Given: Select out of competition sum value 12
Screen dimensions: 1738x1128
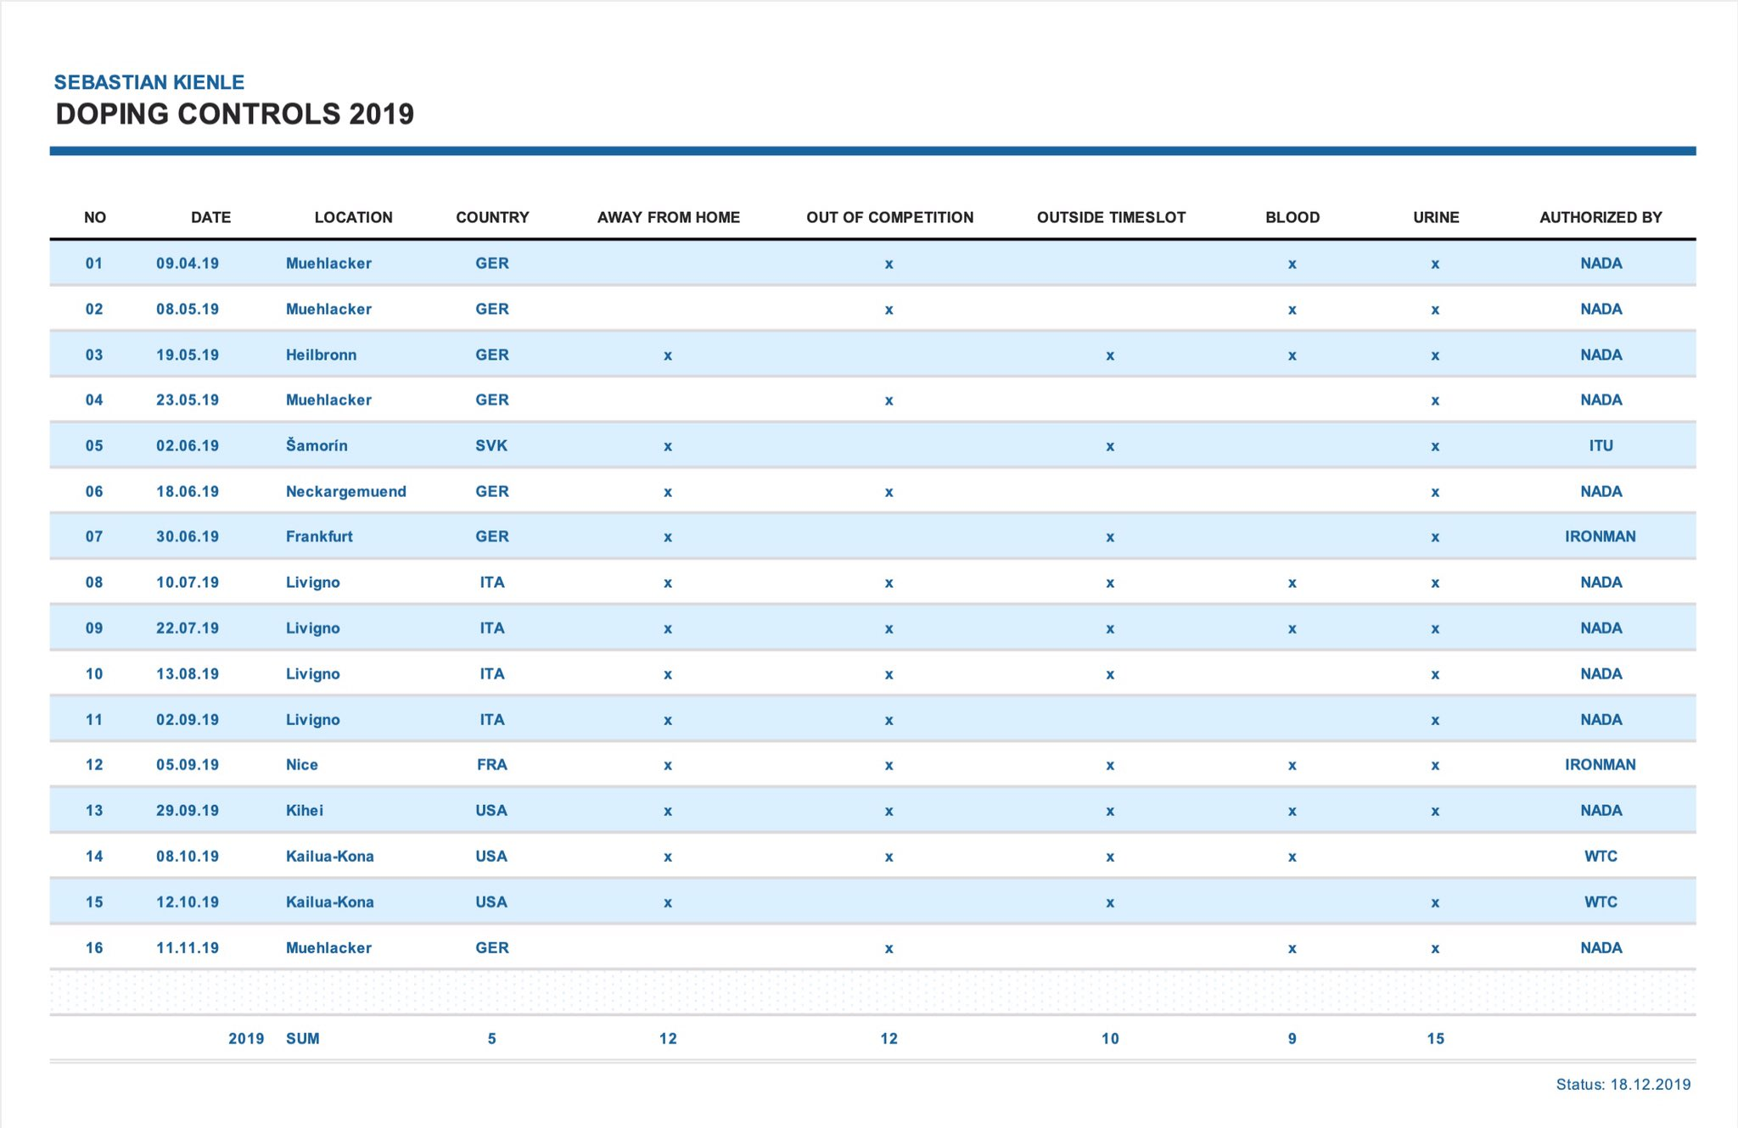Looking at the screenshot, I should (x=889, y=1038).
